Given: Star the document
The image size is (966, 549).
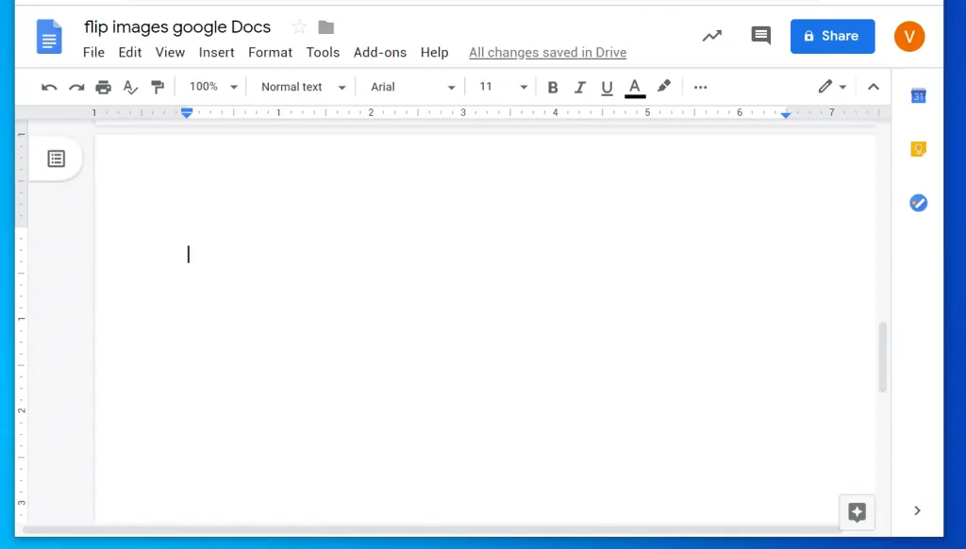Looking at the screenshot, I should pos(299,26).
